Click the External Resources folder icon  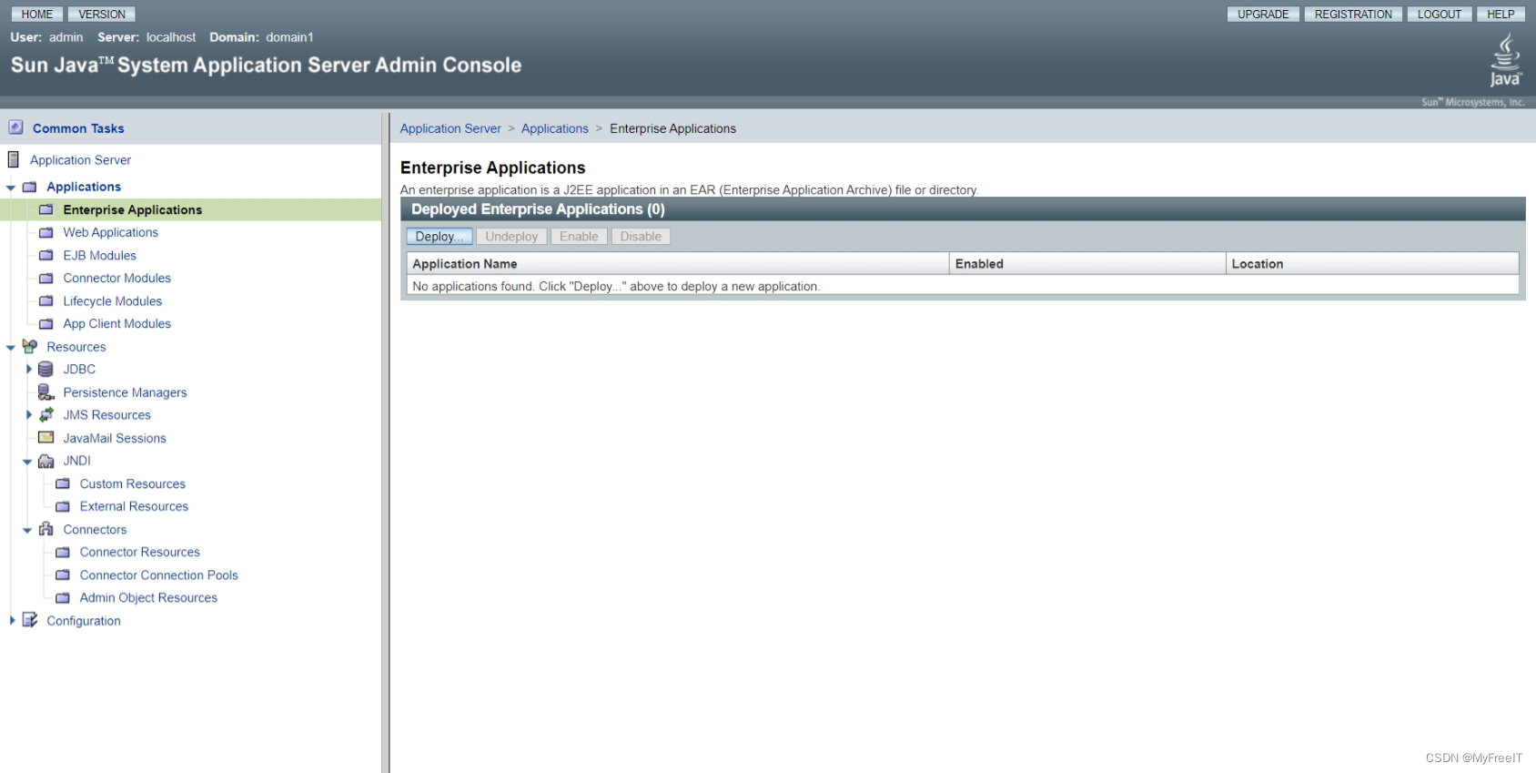[x=63, y=506]
